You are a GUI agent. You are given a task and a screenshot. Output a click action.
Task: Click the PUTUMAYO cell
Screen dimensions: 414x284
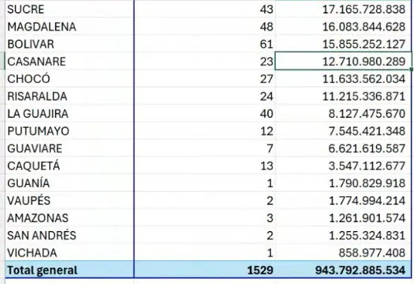pos(69,131)
